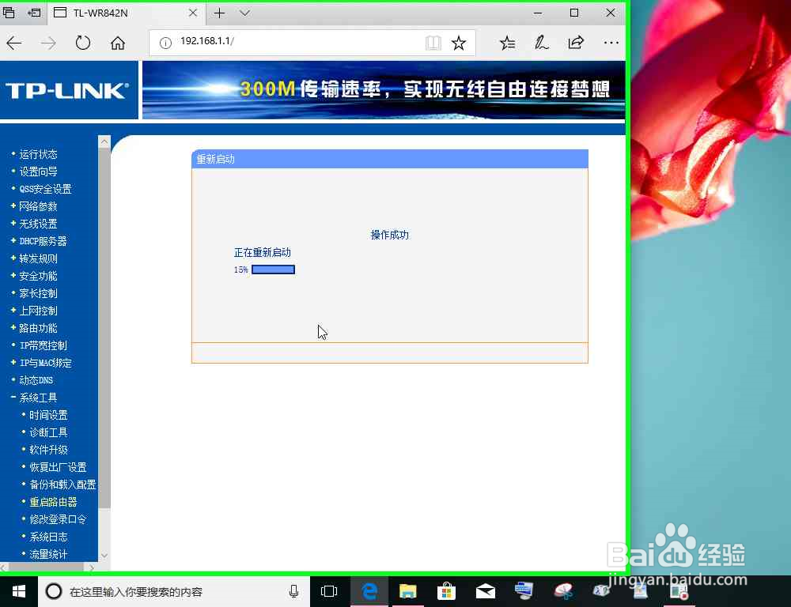Click the Refresh page icon

[82, 43]
